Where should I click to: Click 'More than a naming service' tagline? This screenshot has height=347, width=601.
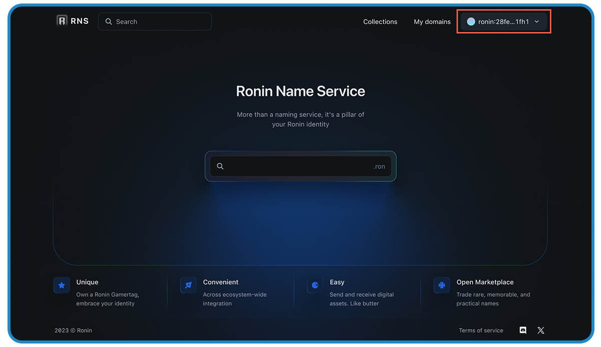pos(300,119)
